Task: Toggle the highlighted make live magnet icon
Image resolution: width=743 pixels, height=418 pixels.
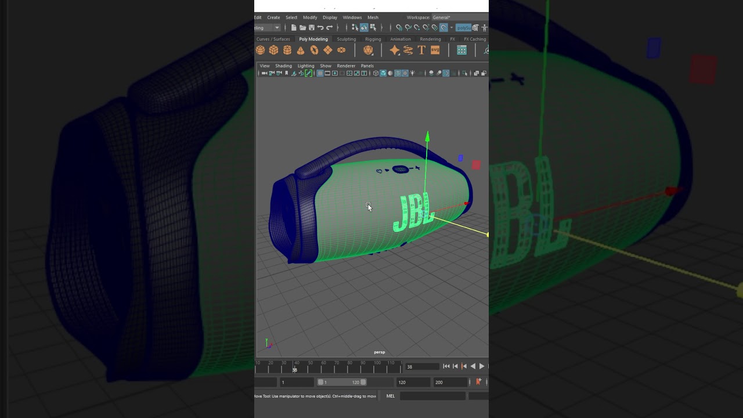Action: point(443,27)
